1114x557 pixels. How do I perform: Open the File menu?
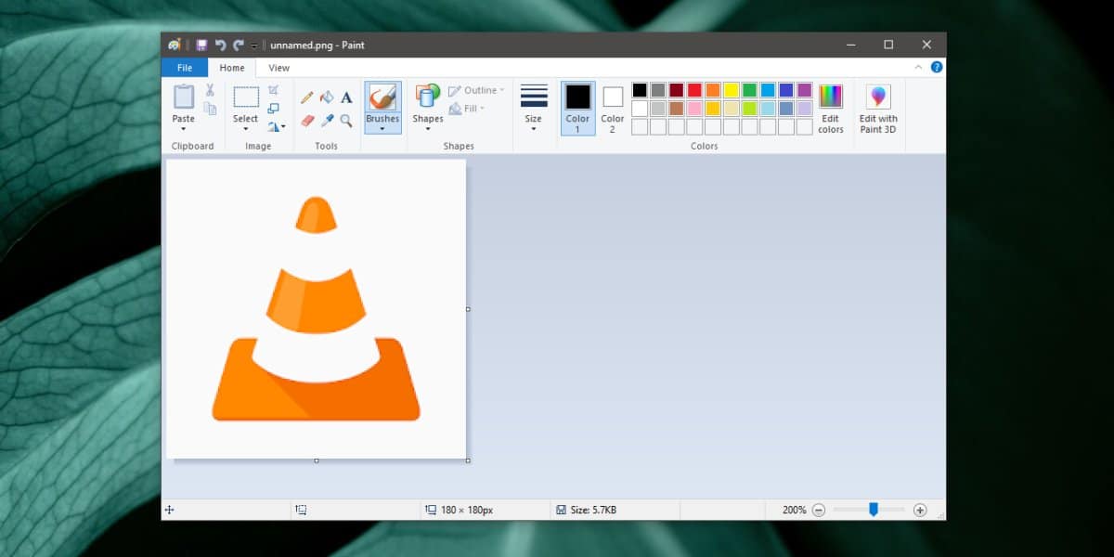click(x=185, y=68)
